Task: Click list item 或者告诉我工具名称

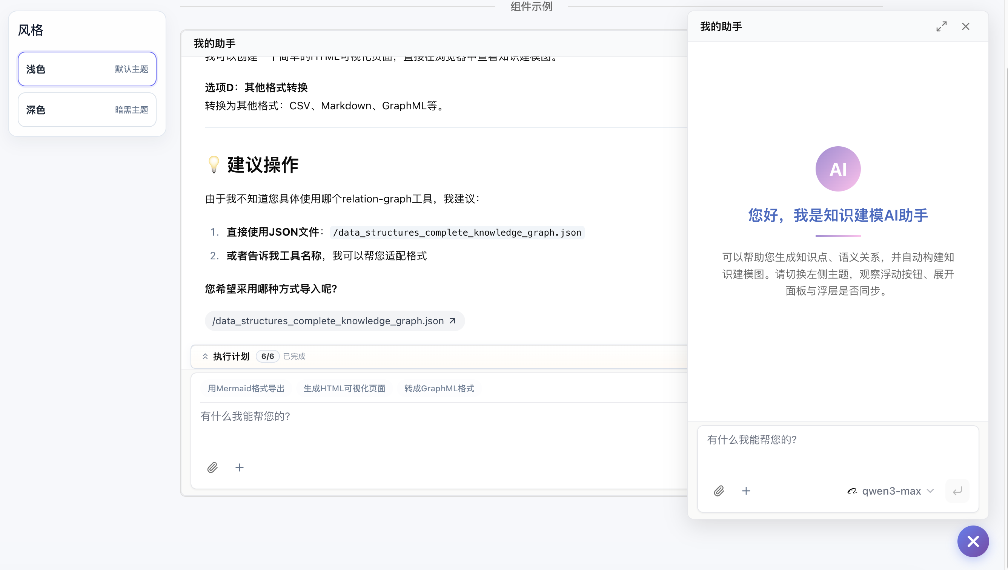Action: [274, 256]
